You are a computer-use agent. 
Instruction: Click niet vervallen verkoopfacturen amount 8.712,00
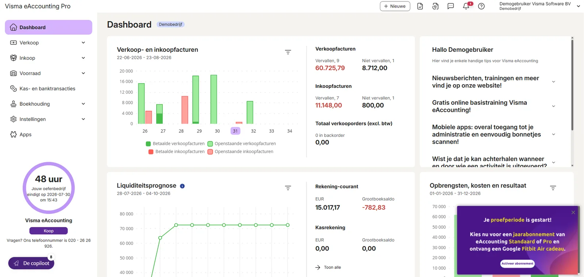pyautogui.click(x=374, y=68)
